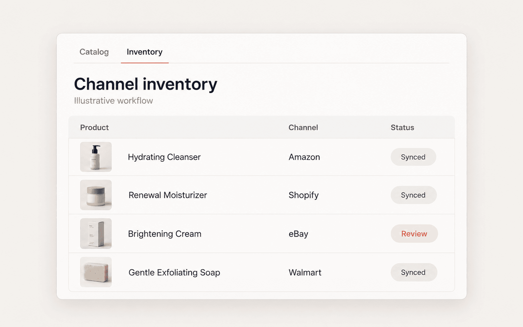Select the Hydrating Cleanser product name
Screen dimensions: 523x327
[164, 157]
